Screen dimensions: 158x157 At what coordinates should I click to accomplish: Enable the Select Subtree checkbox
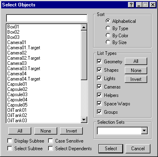(x=10, y=148)
